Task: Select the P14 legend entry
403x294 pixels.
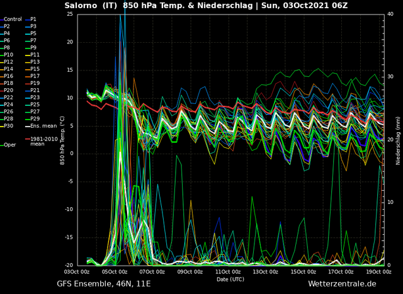Action: (x=8, y=69)
